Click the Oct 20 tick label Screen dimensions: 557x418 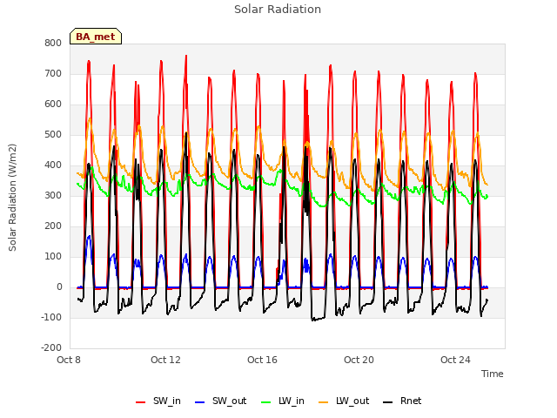tap(359, 360)
